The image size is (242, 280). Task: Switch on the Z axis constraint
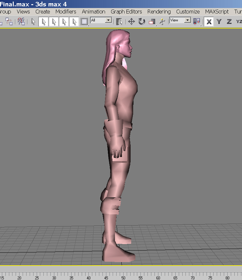229,21
